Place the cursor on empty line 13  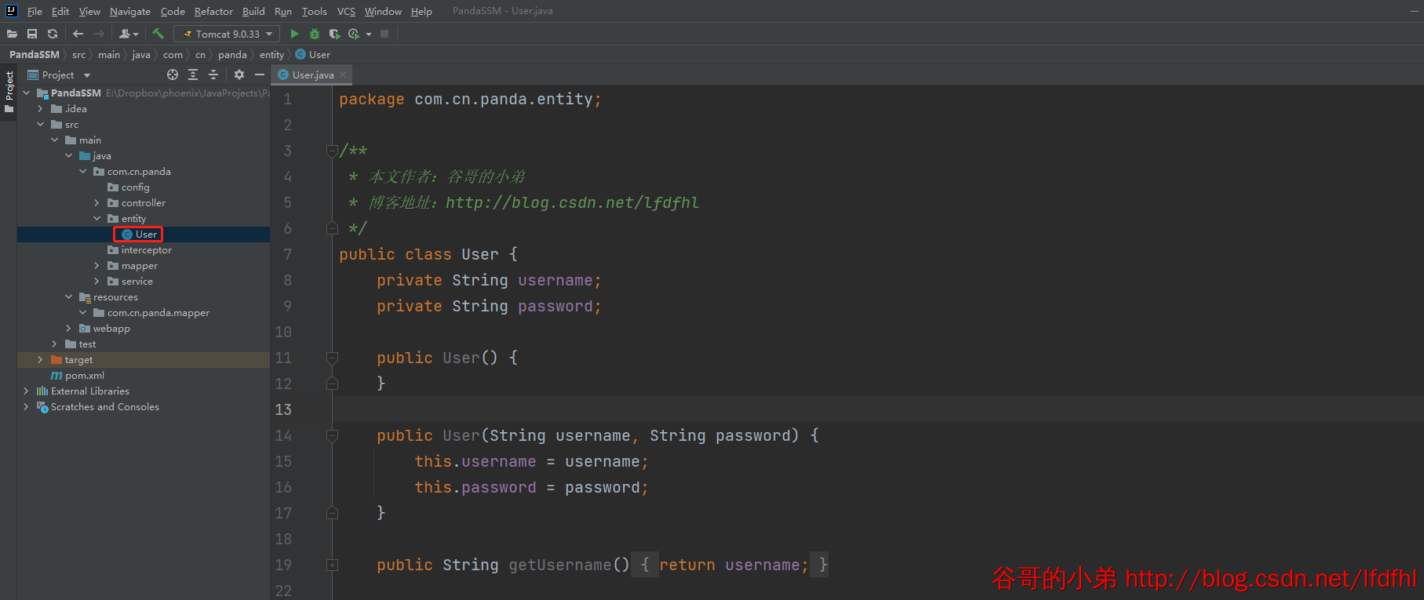pos(877,409)
